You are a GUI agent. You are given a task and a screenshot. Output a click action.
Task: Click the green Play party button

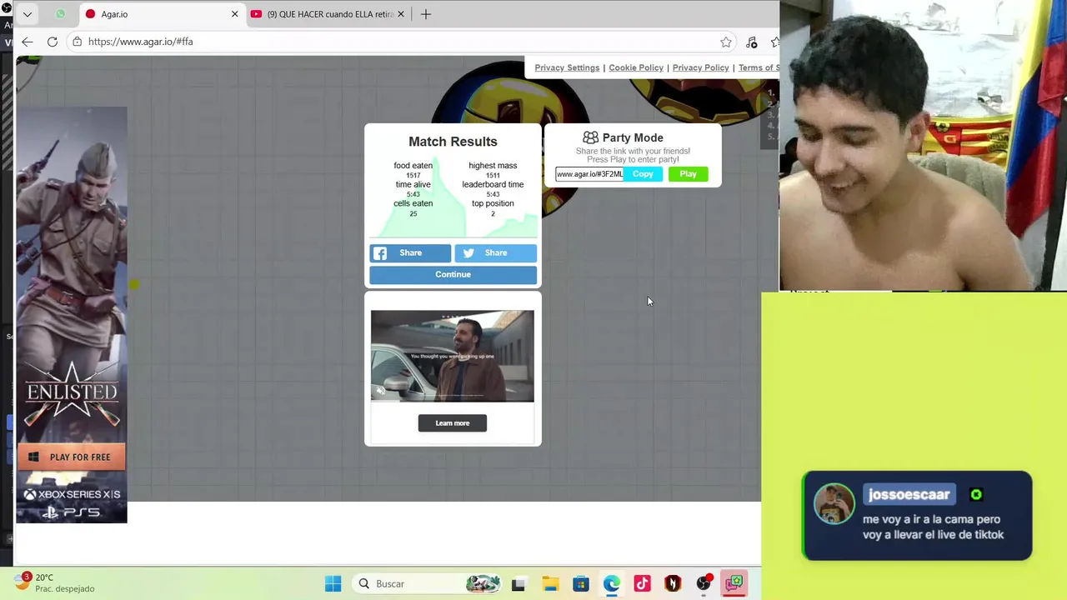point(688,174)
